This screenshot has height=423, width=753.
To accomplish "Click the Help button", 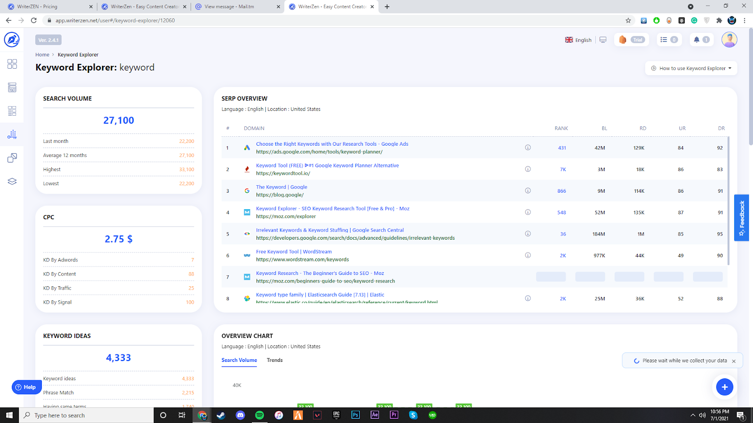I will click(26, 387).
